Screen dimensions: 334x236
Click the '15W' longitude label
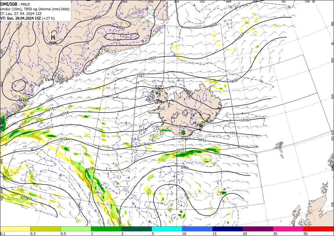[202, 2]
